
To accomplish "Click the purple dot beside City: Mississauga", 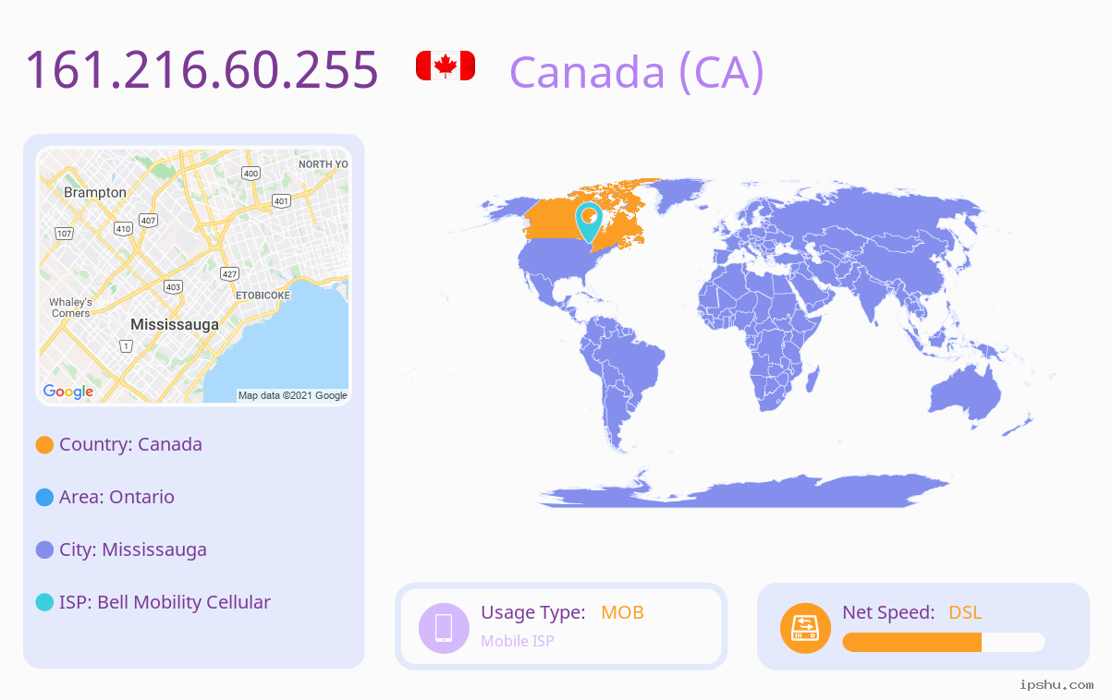I will point(44,549).
